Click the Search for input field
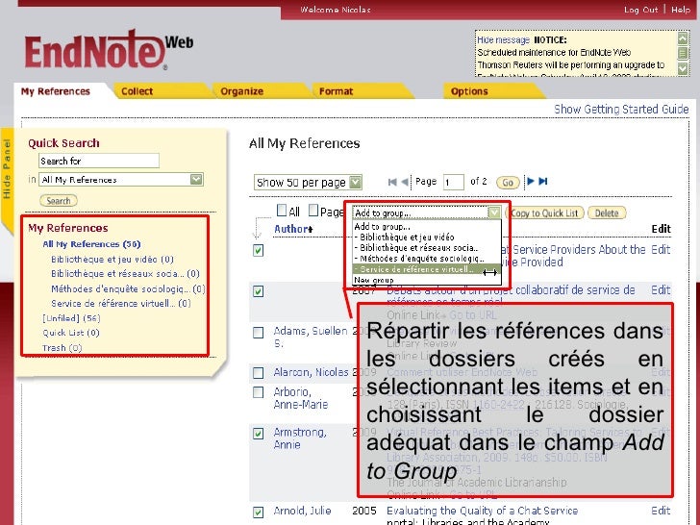 click(x=99, y=161)
